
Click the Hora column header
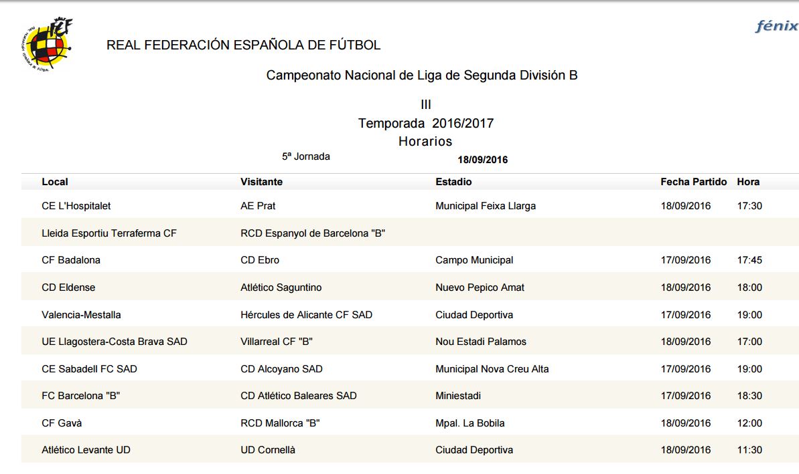point(748,182)
